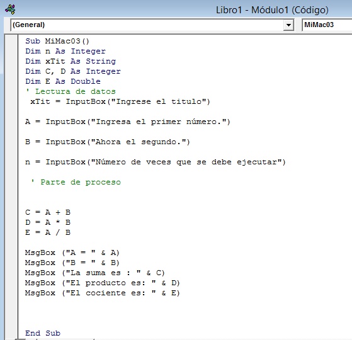The image size is (352, 340).
Task: Place cursor on Sub MiMac03() line
Action: pos(57,41)
